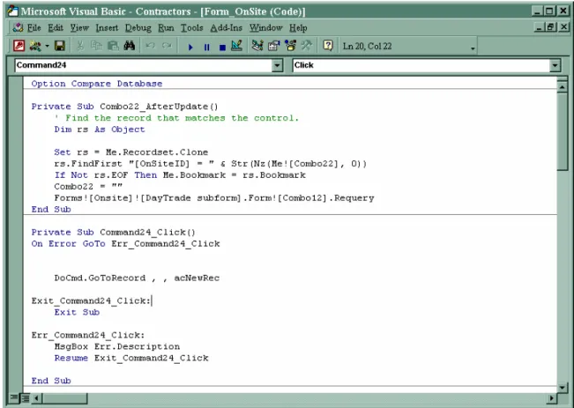Click the 'Private Sub Command24_Click()' line
574x408 pixels.
113,232
